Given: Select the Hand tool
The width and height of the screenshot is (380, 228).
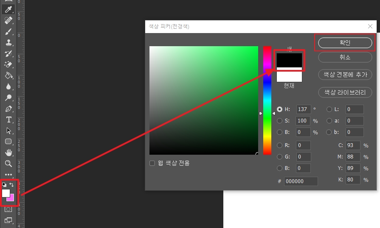Looking at the screenshot, I should pos(8,153).
